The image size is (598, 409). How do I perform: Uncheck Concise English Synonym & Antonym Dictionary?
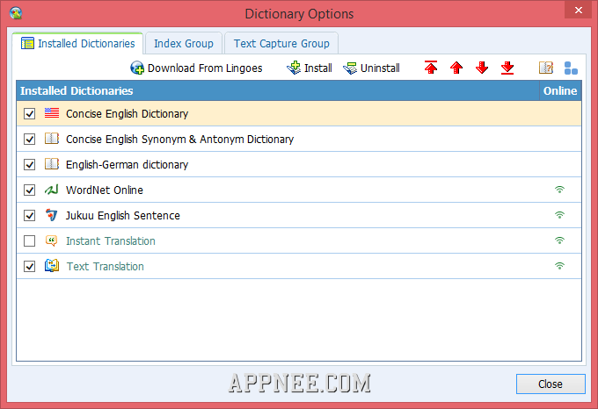pos(29,140)
